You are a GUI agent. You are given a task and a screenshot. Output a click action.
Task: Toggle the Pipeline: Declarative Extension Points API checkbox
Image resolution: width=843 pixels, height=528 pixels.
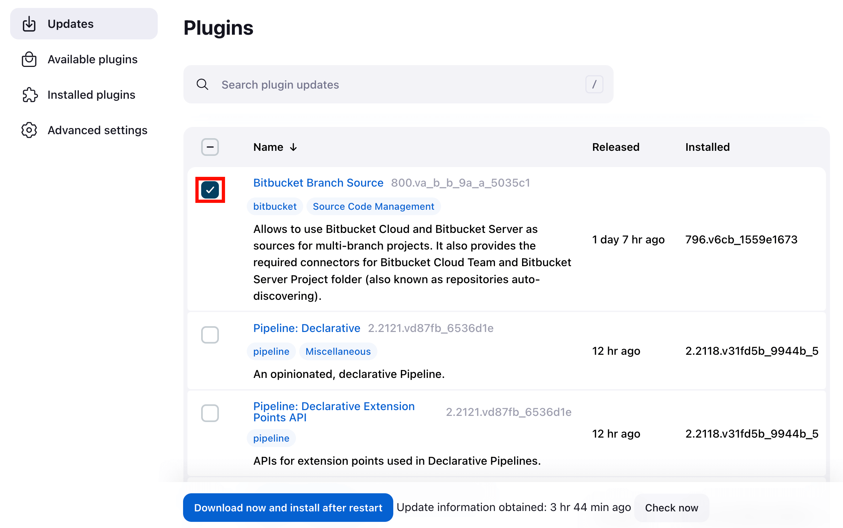pyautogui.click(x=210, y=413)
